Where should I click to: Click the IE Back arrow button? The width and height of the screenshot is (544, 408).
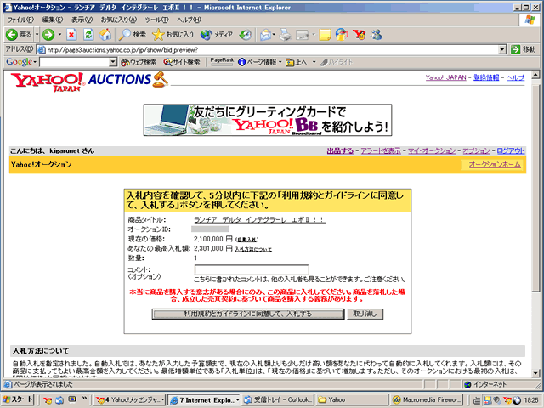point(19,35)
